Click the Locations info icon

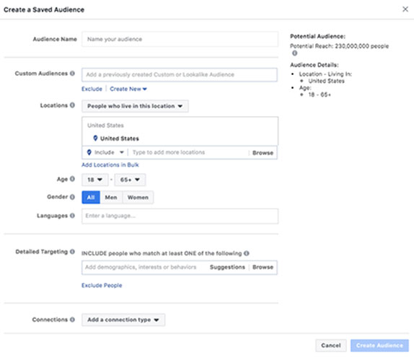(x=72, y=105)
